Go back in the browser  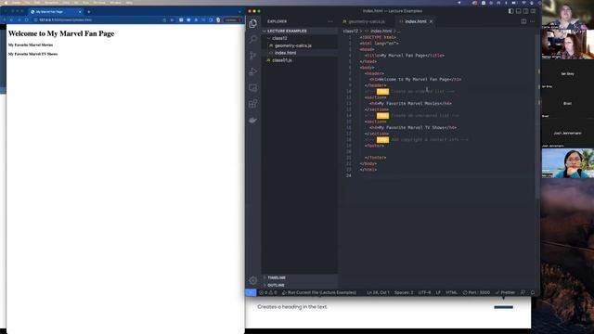pyautogui.click(x=11, y=19)
